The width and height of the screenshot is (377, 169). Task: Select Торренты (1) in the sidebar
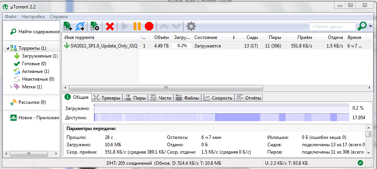[x=32, y=48]
